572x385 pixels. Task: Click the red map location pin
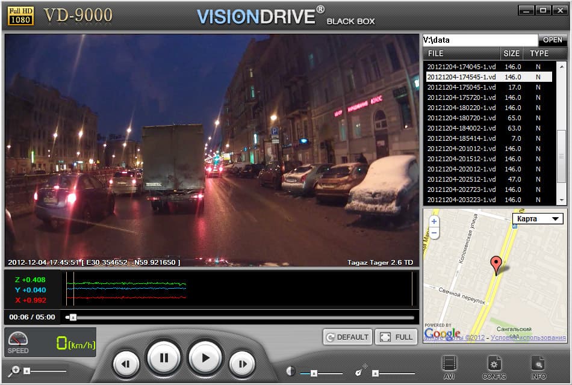(496, 265)
